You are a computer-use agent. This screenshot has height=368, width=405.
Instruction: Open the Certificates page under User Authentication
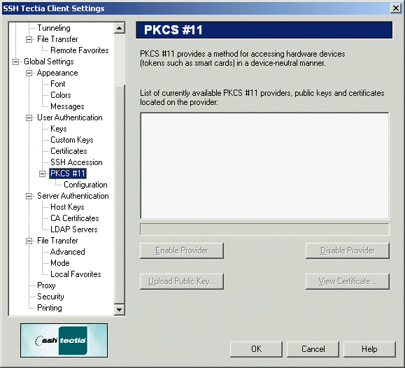[x=69, y=151]
